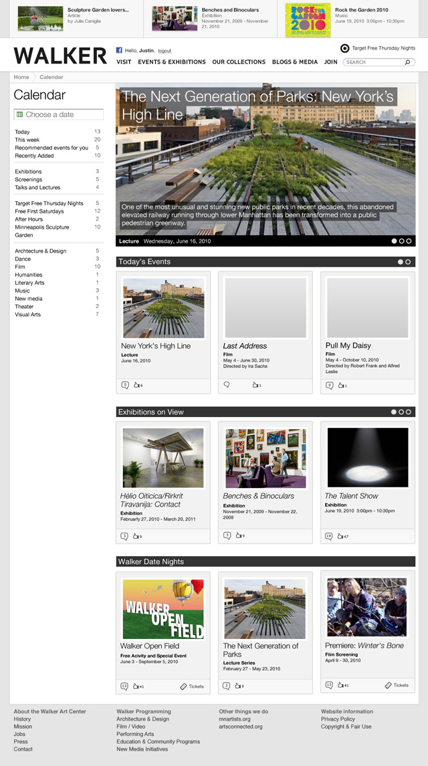The height and width of the screenshot is (766, 428).
Task: Open comments on Benches & Binoculars exhibition card
Action: tap(227, 535)
